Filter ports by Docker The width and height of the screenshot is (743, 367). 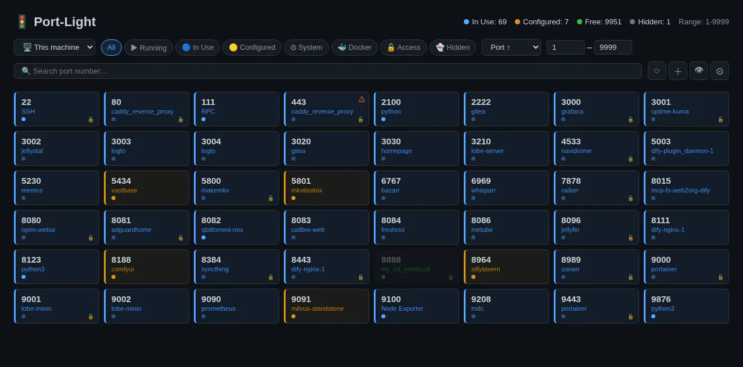355,48
